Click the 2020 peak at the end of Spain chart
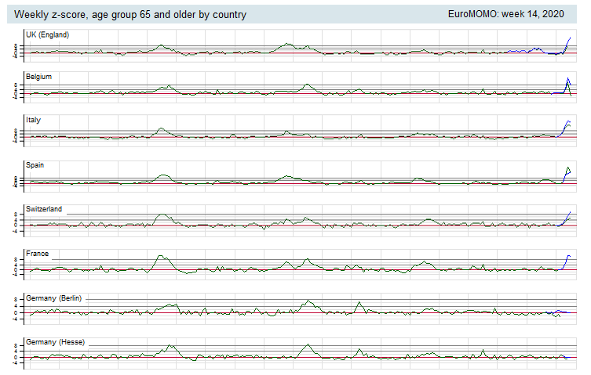The image size is (591, 375). (567, 168)
